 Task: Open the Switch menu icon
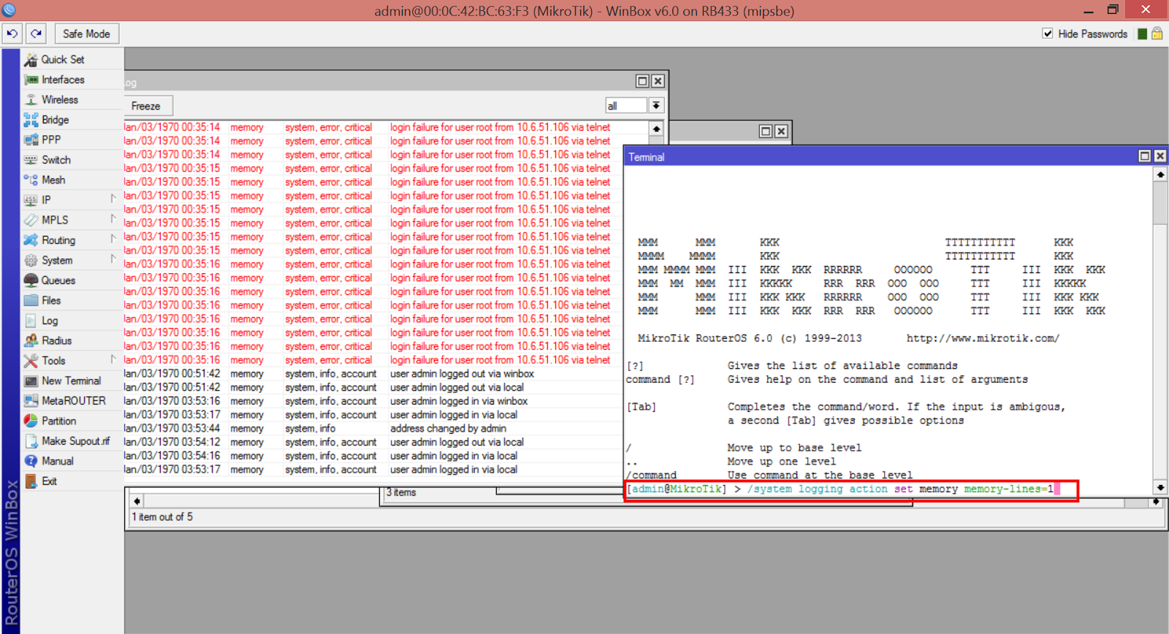(x=31, y=160)
